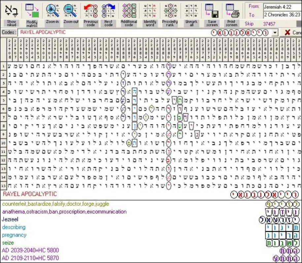This screenshot has width=302, height=263.
Task: Click the pregnancy legend entry
Action: [x=14, y=235]
